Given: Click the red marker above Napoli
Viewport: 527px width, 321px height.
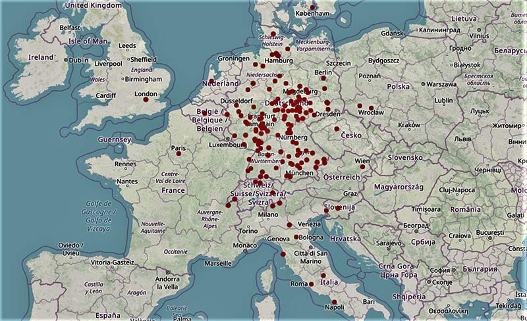Looking at the screenshot, I should (x=334, y=302).
